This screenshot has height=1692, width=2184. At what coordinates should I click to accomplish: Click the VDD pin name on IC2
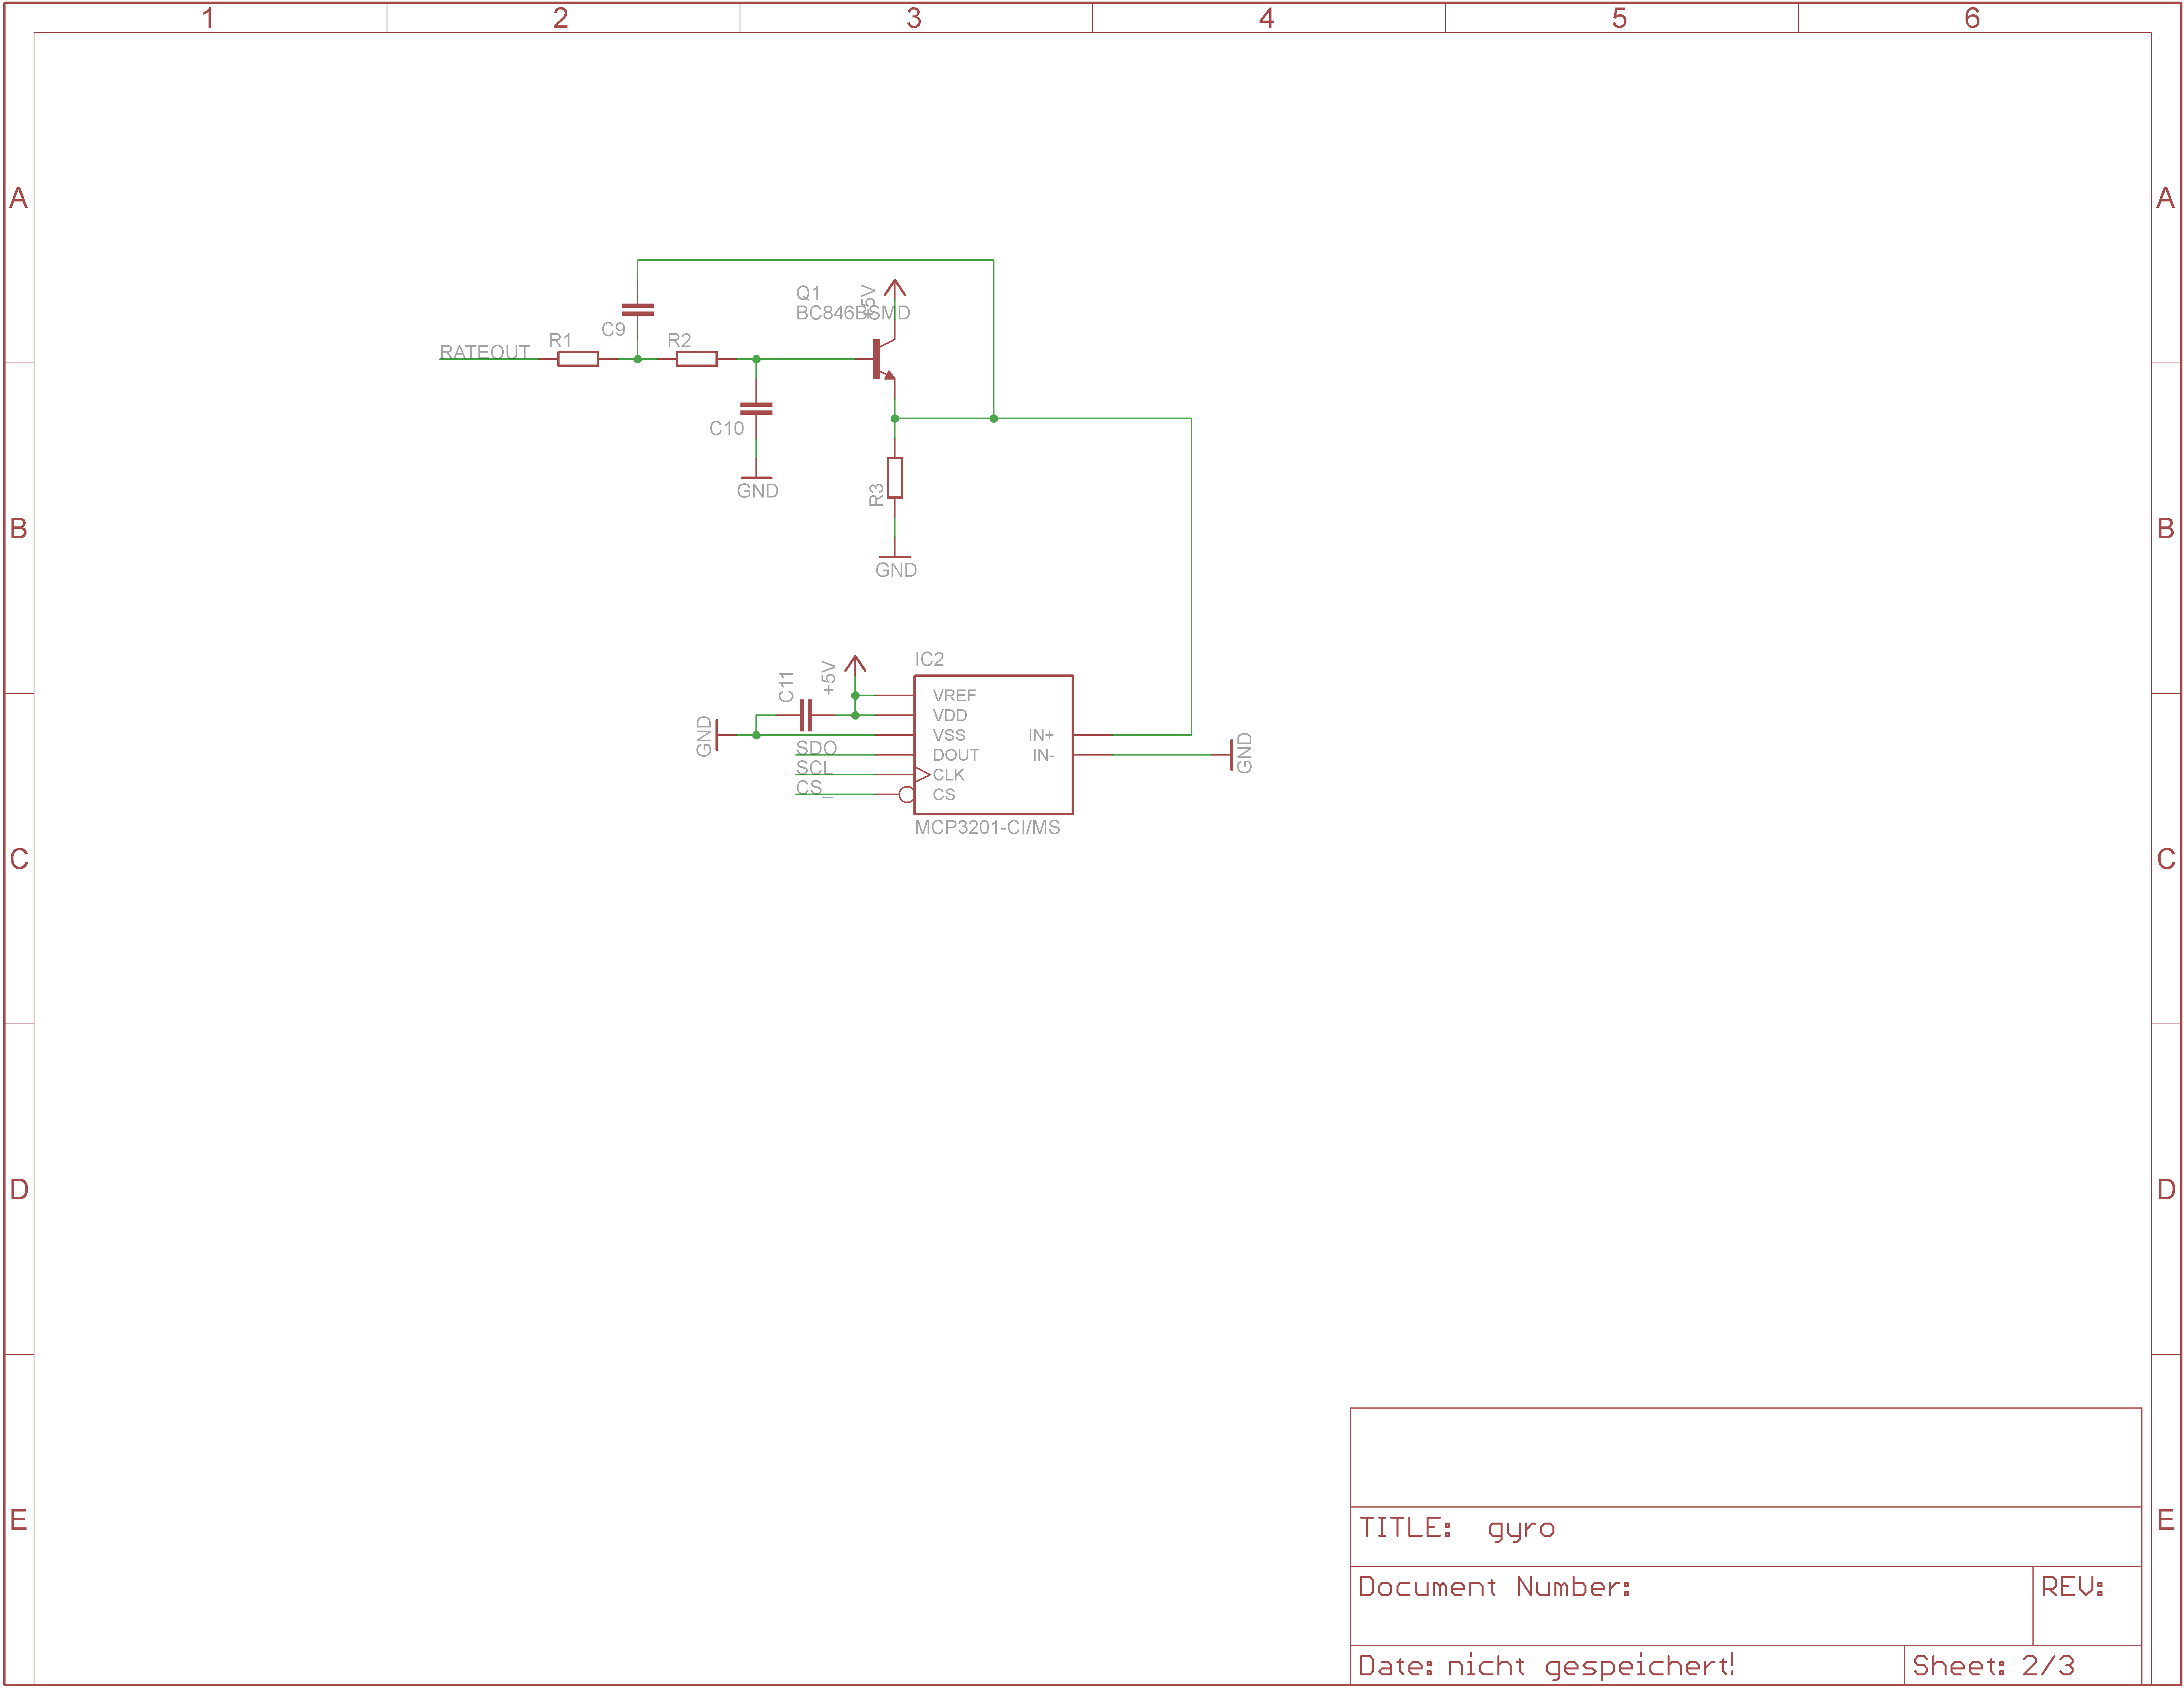[950, 715]
